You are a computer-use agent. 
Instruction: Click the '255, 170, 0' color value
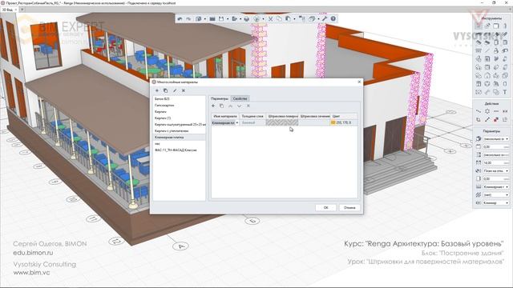pos(344,122)
